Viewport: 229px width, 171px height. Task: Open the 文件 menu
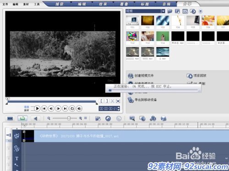click(x=5, y=4)
